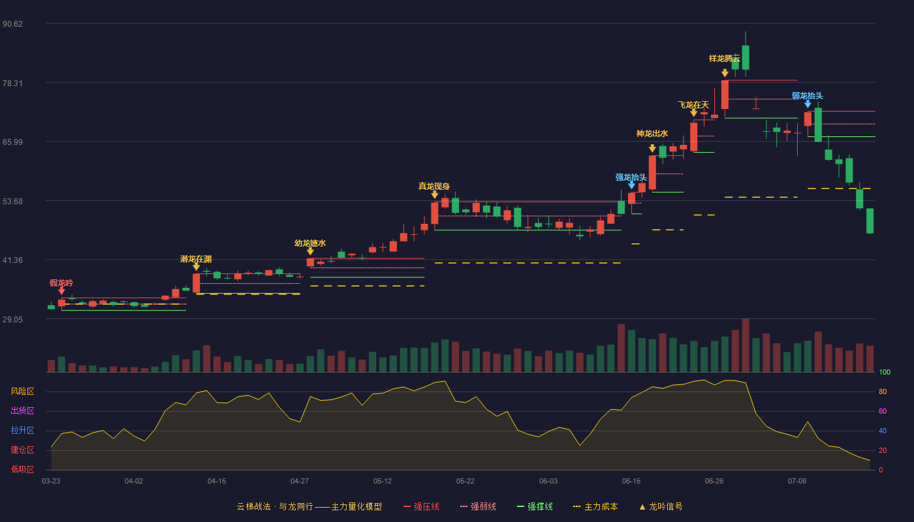The height and width of the screenshot is (522, 914).
Task: Select the 飞龙在天 signal arrow marker
Action: (x=694, y=113)
